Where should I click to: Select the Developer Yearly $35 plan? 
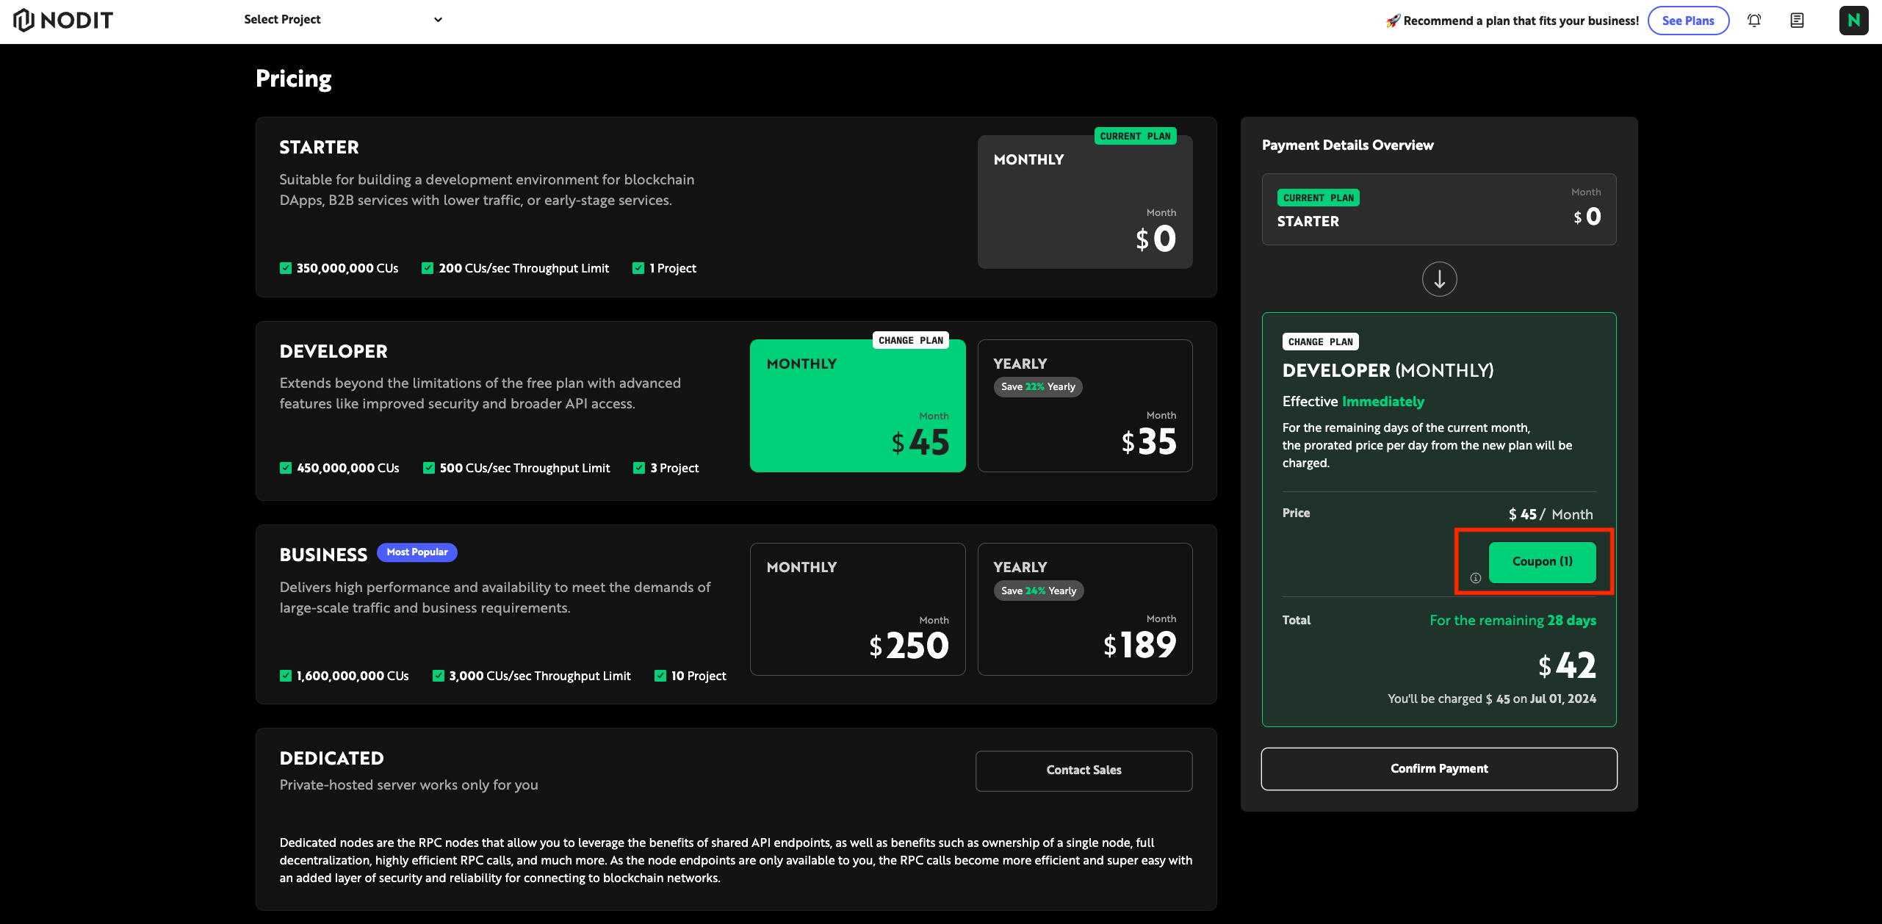coord(1084,405)
